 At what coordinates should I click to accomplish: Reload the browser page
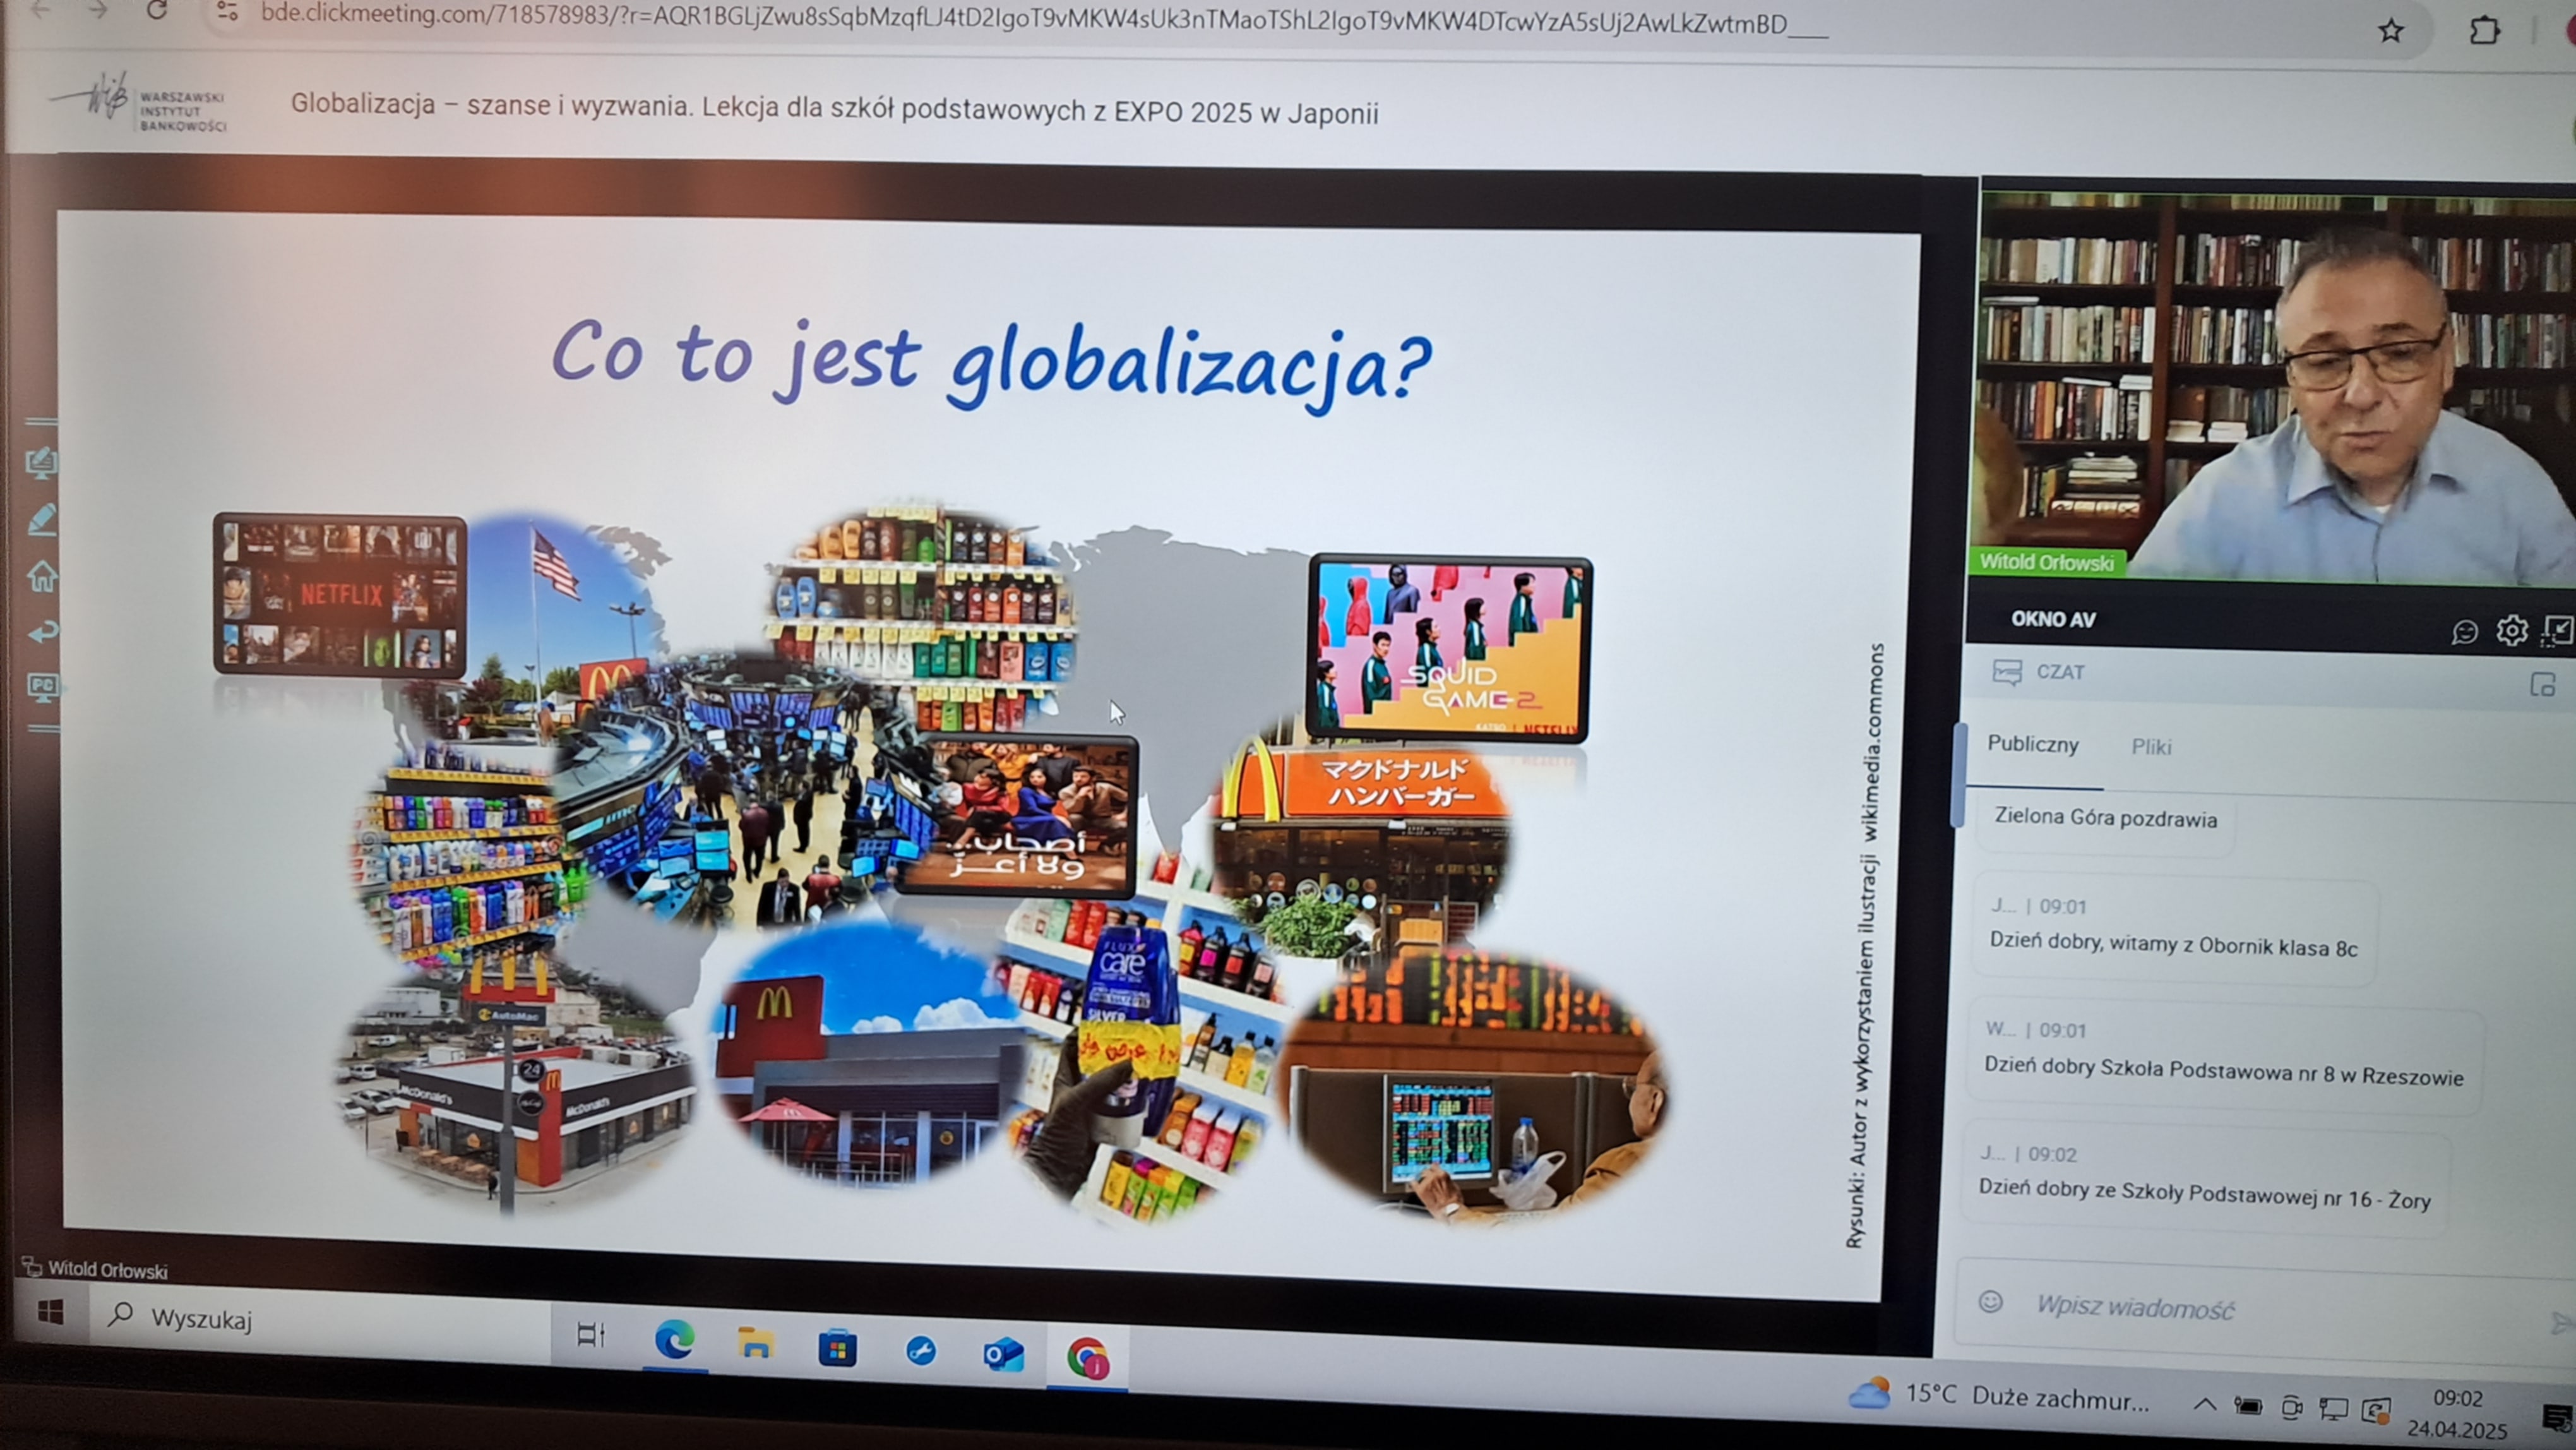click(156, 10)
